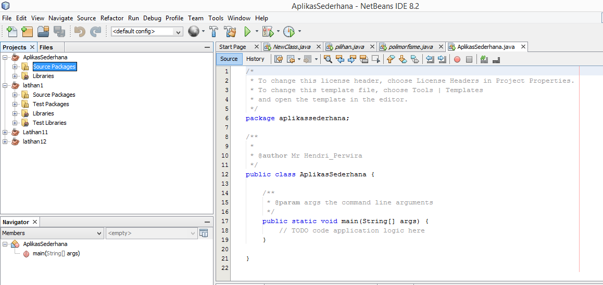Open the default config combo box
The height and width of the screenshot is (285, 603).
(x=146, y=32)
